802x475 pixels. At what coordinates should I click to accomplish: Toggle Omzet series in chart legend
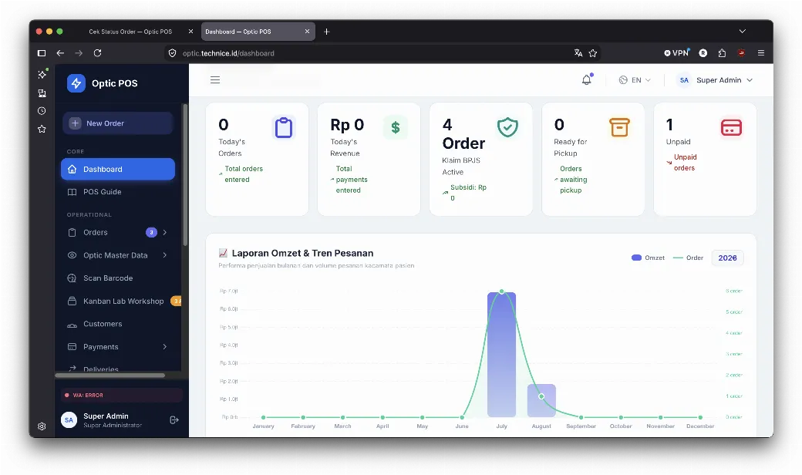648,258
